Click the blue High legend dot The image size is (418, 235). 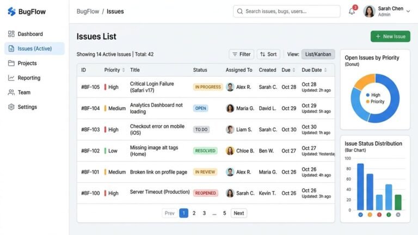[367, 95]
